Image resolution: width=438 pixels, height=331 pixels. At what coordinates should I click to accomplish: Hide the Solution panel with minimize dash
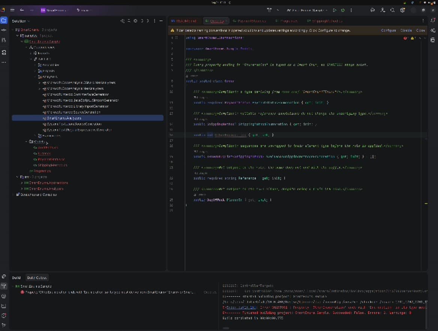pos(161,21)
